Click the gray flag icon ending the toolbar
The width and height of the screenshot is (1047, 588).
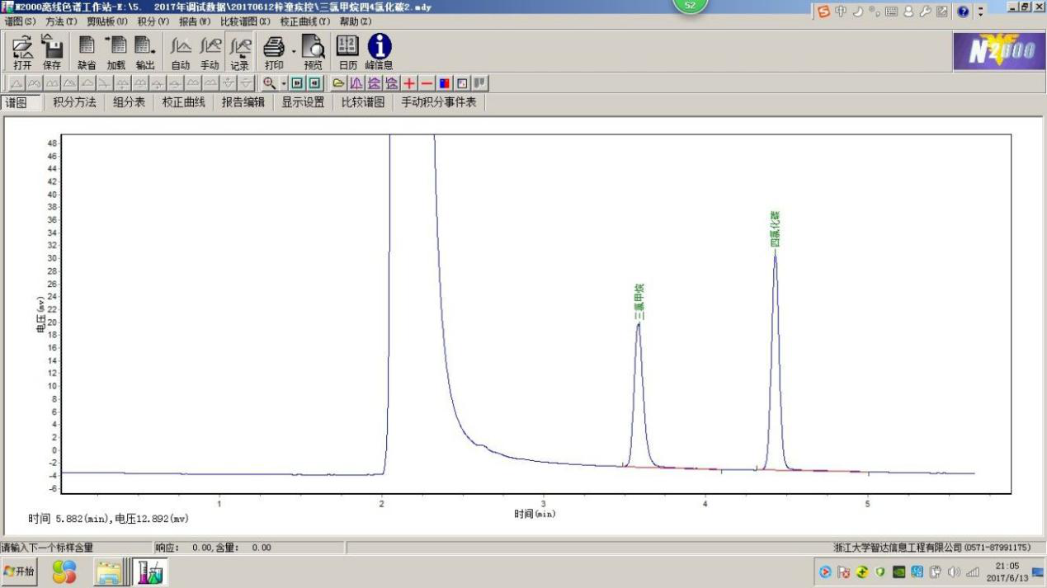coord(479,83)
